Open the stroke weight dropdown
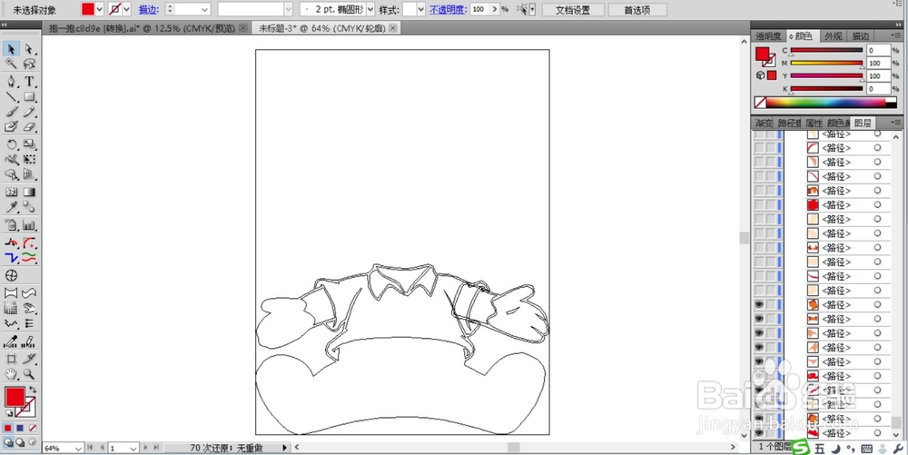Screen dimensions: 908x455 (x=204, y=9)
